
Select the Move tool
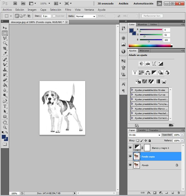(x=5, y=28)
